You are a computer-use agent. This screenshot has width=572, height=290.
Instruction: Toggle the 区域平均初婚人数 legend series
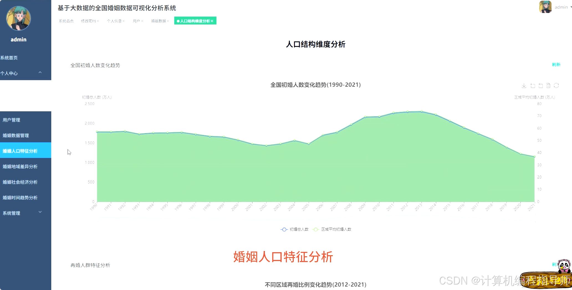(x=332, y=229)
